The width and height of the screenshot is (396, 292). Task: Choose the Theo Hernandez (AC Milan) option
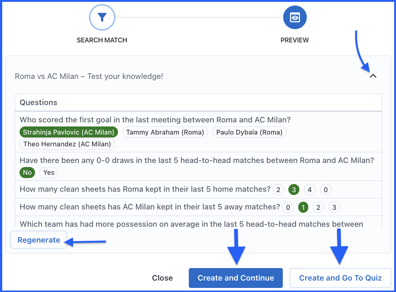click(x=67, y=144)
